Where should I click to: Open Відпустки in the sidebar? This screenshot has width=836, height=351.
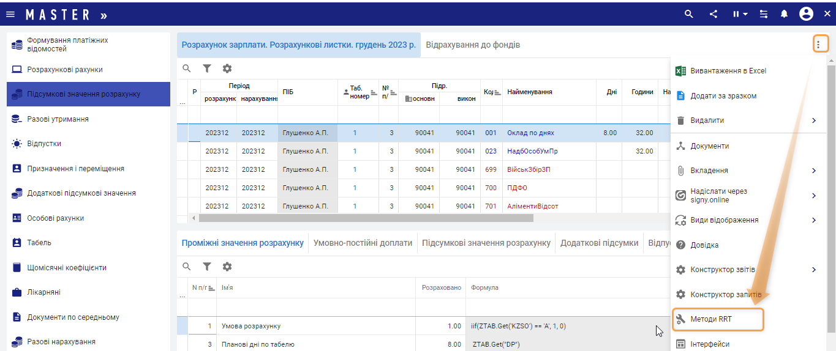pos(44,144)
